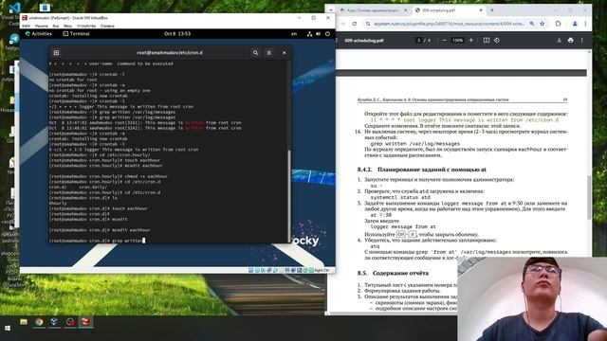Image resolution: width=607 pixels, height=341 pixels.
Task: Open the Ввод menu in VirtualBox
Action: 67,26
